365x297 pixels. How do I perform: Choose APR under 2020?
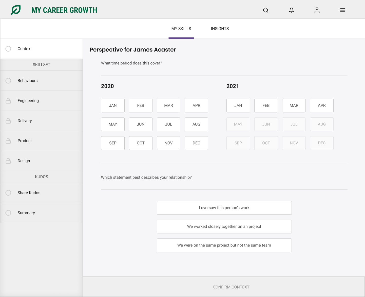[x=196, y=106]
